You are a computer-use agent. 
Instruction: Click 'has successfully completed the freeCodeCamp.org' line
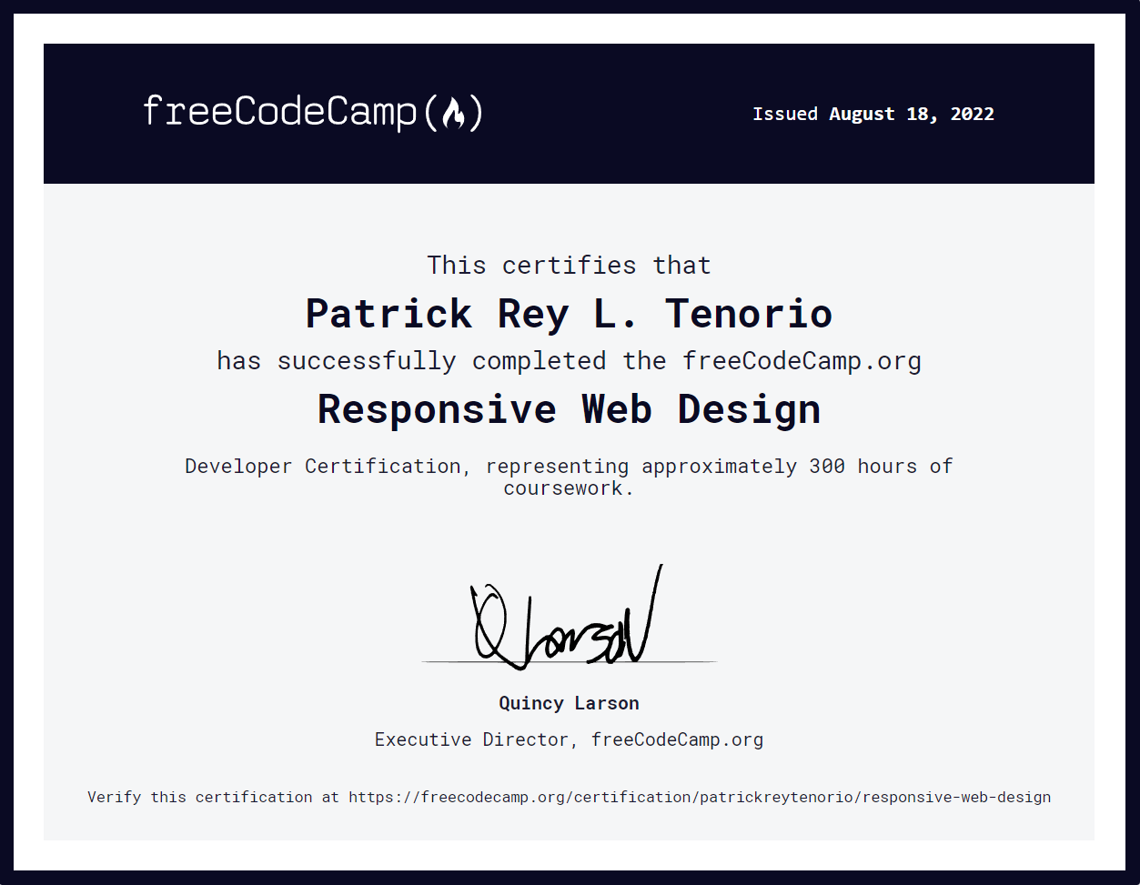point(570,361)
